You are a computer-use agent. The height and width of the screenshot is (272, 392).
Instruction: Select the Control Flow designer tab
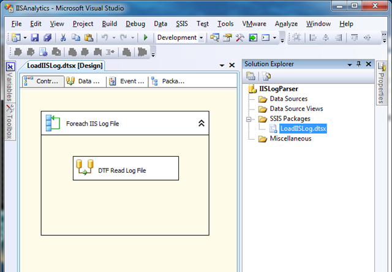click(x=43, y=81)
